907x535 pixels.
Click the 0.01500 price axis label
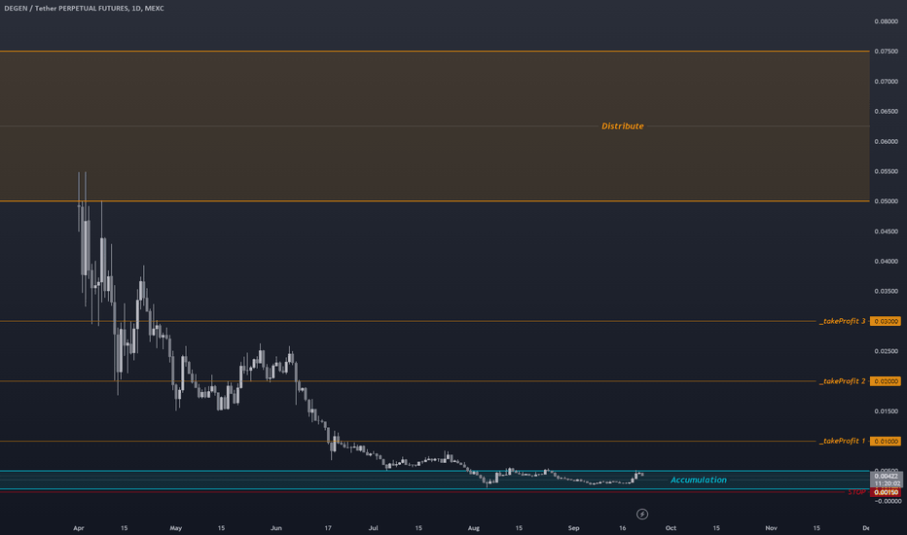886,411
